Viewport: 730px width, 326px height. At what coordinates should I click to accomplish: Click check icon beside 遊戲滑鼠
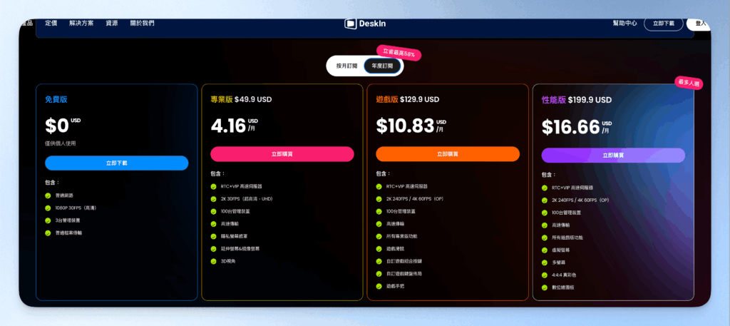coord(379,249)
